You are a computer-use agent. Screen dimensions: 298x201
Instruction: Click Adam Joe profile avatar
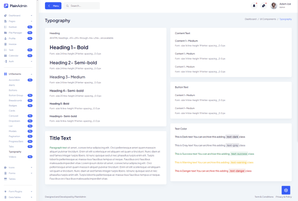(x=274, y=6)
